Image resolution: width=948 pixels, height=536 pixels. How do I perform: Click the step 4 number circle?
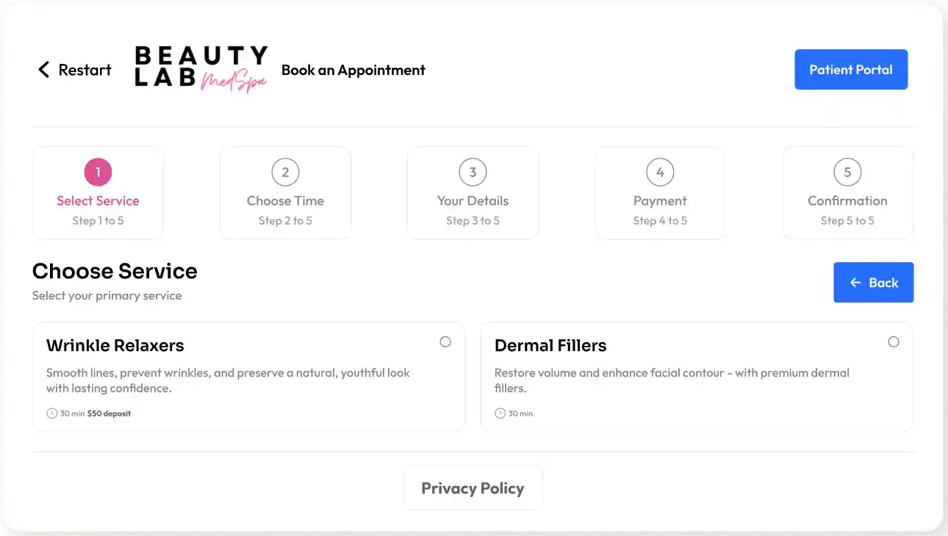pos(660,173)
